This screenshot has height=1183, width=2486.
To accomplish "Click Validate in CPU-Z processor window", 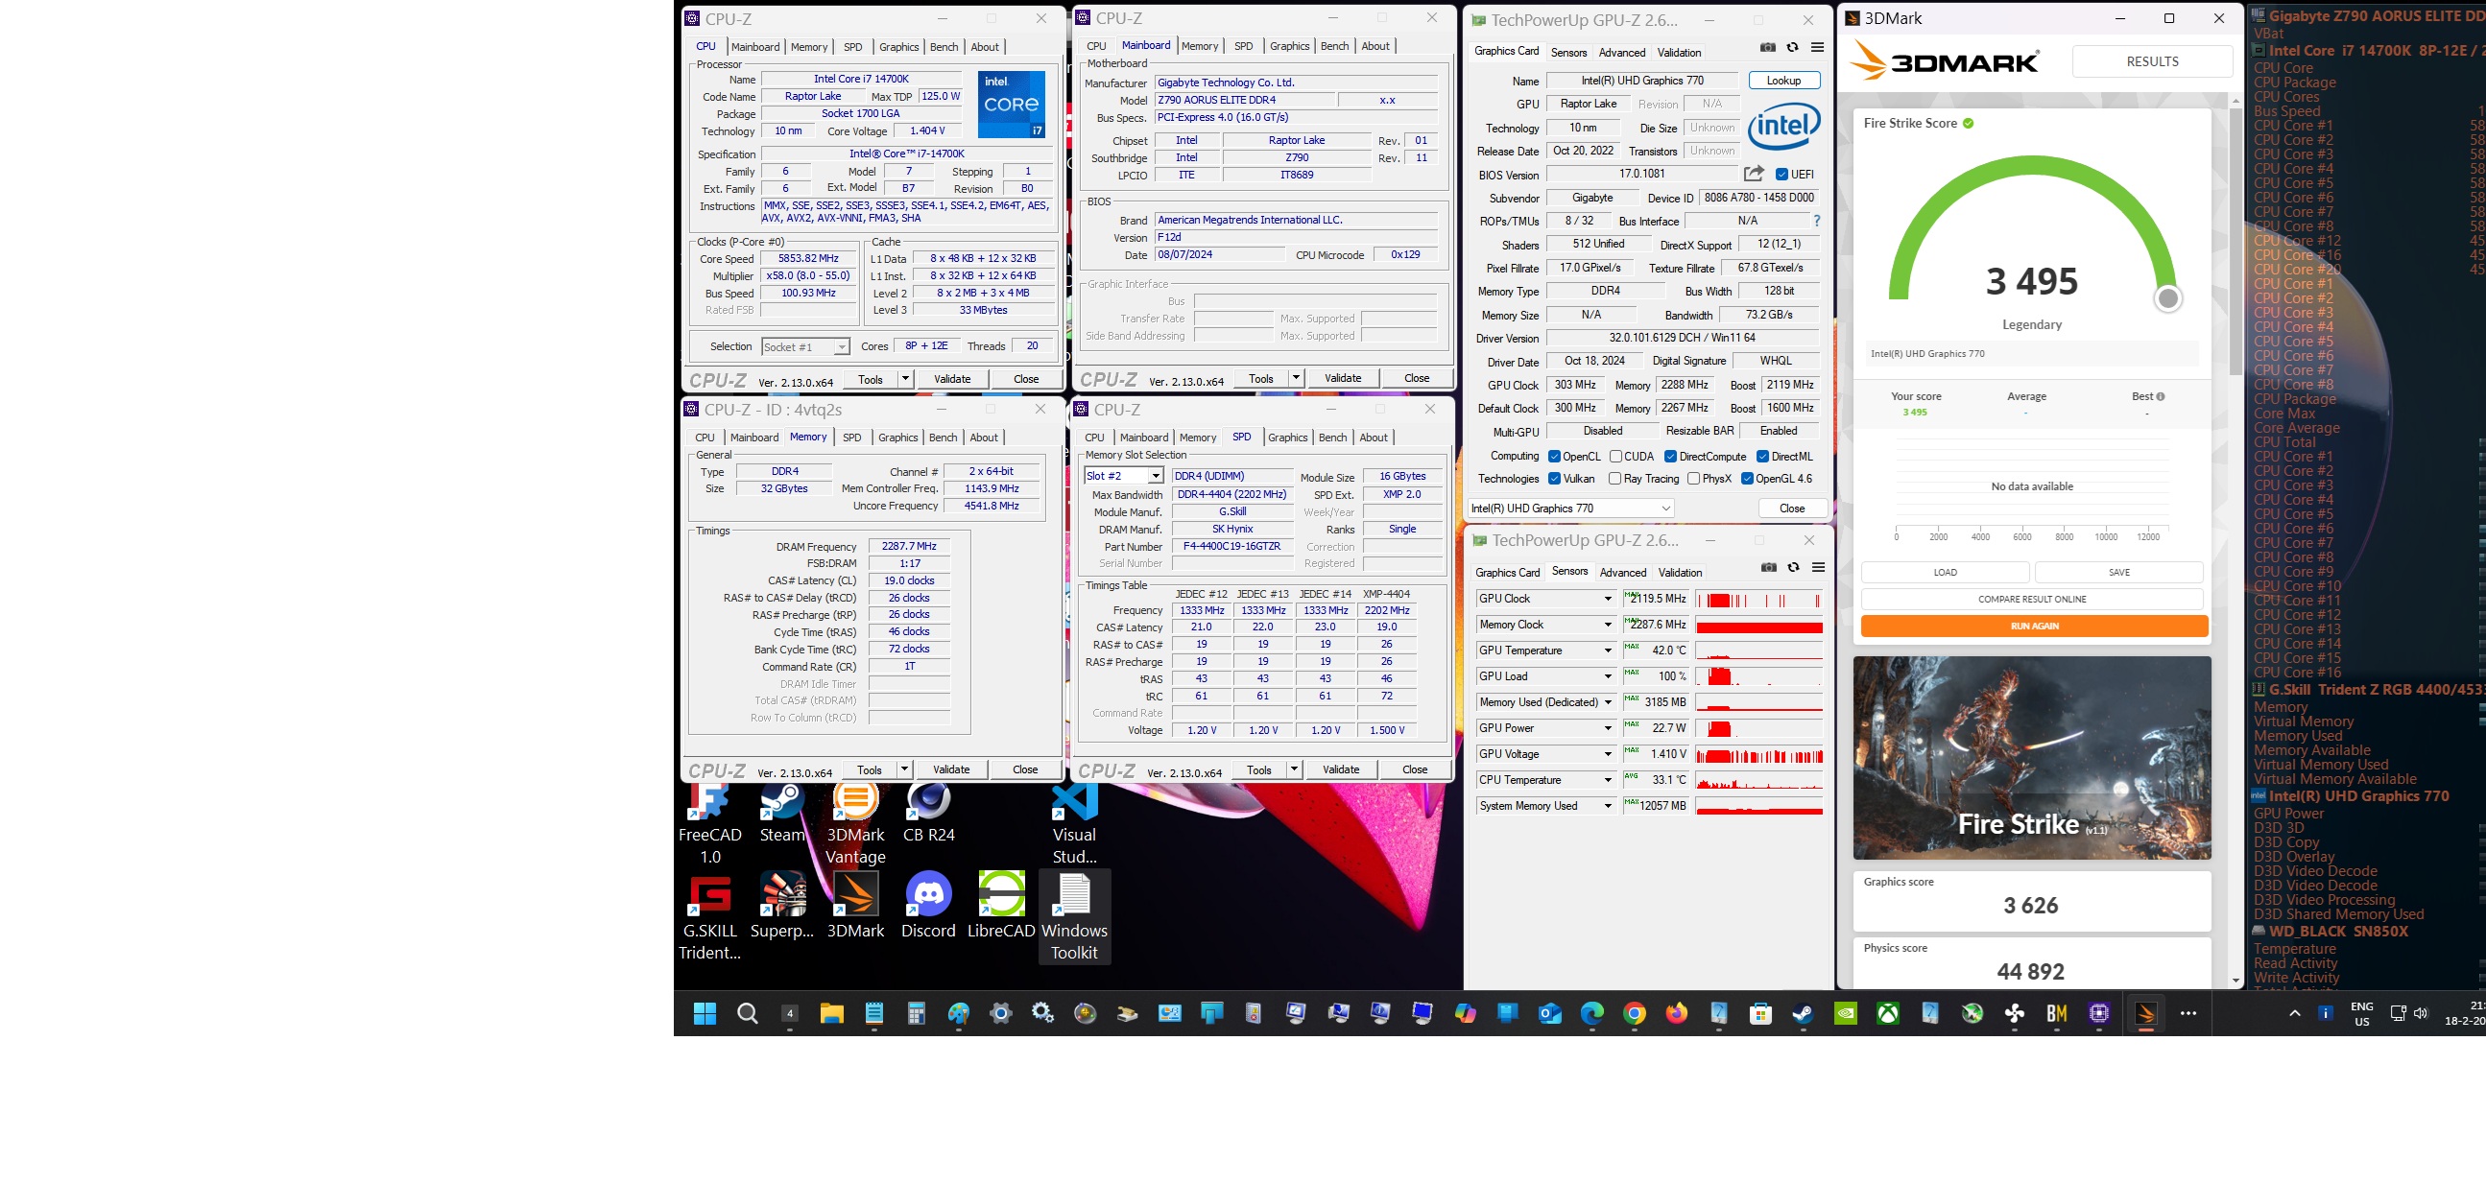I will 951,378.
